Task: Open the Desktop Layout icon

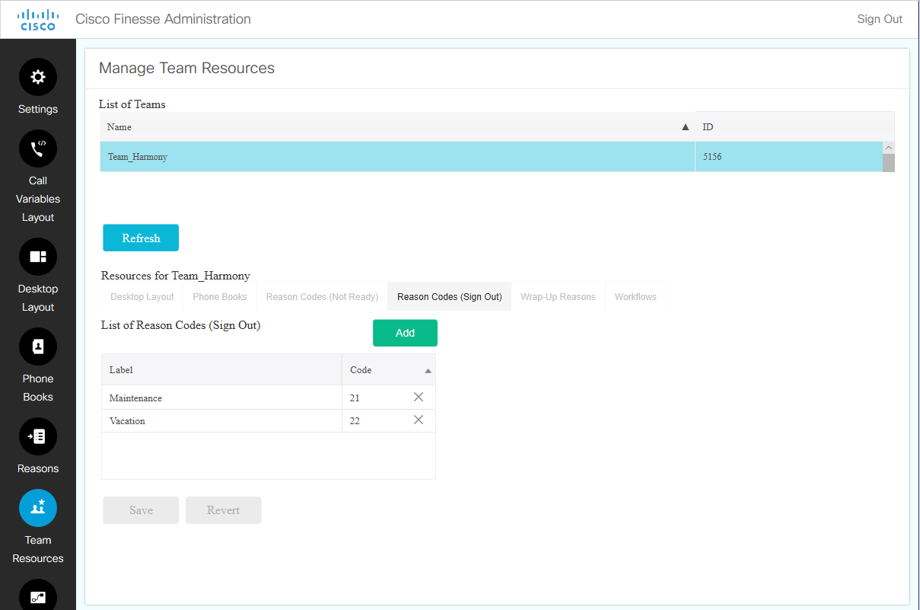Action: click(38, 257)
